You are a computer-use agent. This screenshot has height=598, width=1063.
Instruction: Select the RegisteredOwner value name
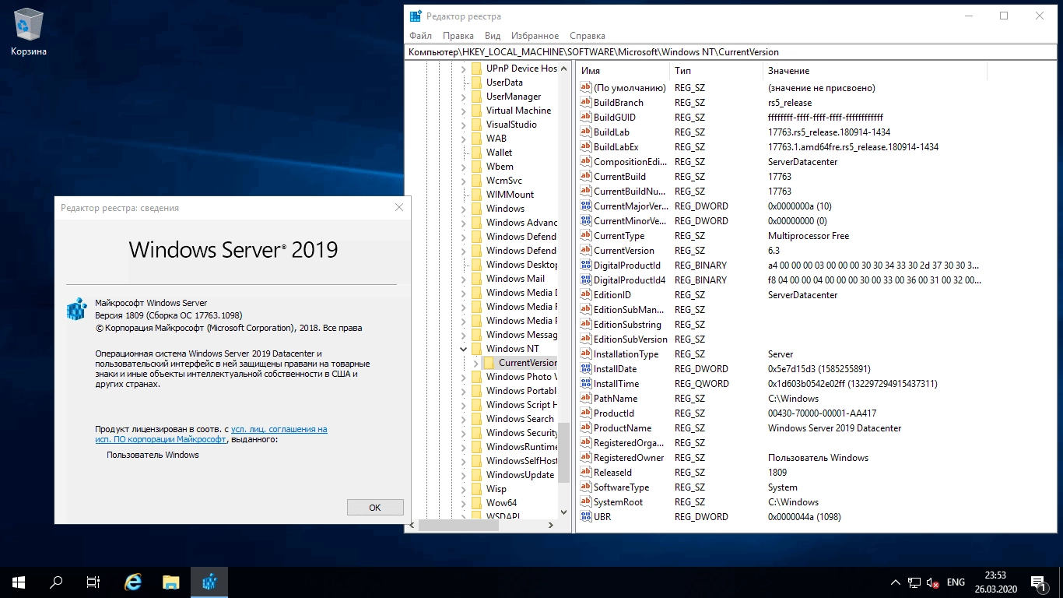(x=629, y=458)
